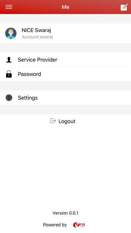Screen dimensions: 131x233
Task: Open the Service Provider entry
Action: click(x=65, y=60)
